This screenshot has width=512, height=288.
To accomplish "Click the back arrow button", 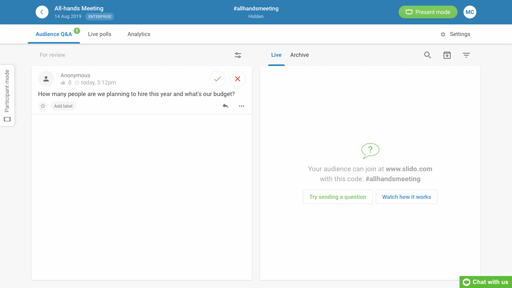I will tap(42, 12).
